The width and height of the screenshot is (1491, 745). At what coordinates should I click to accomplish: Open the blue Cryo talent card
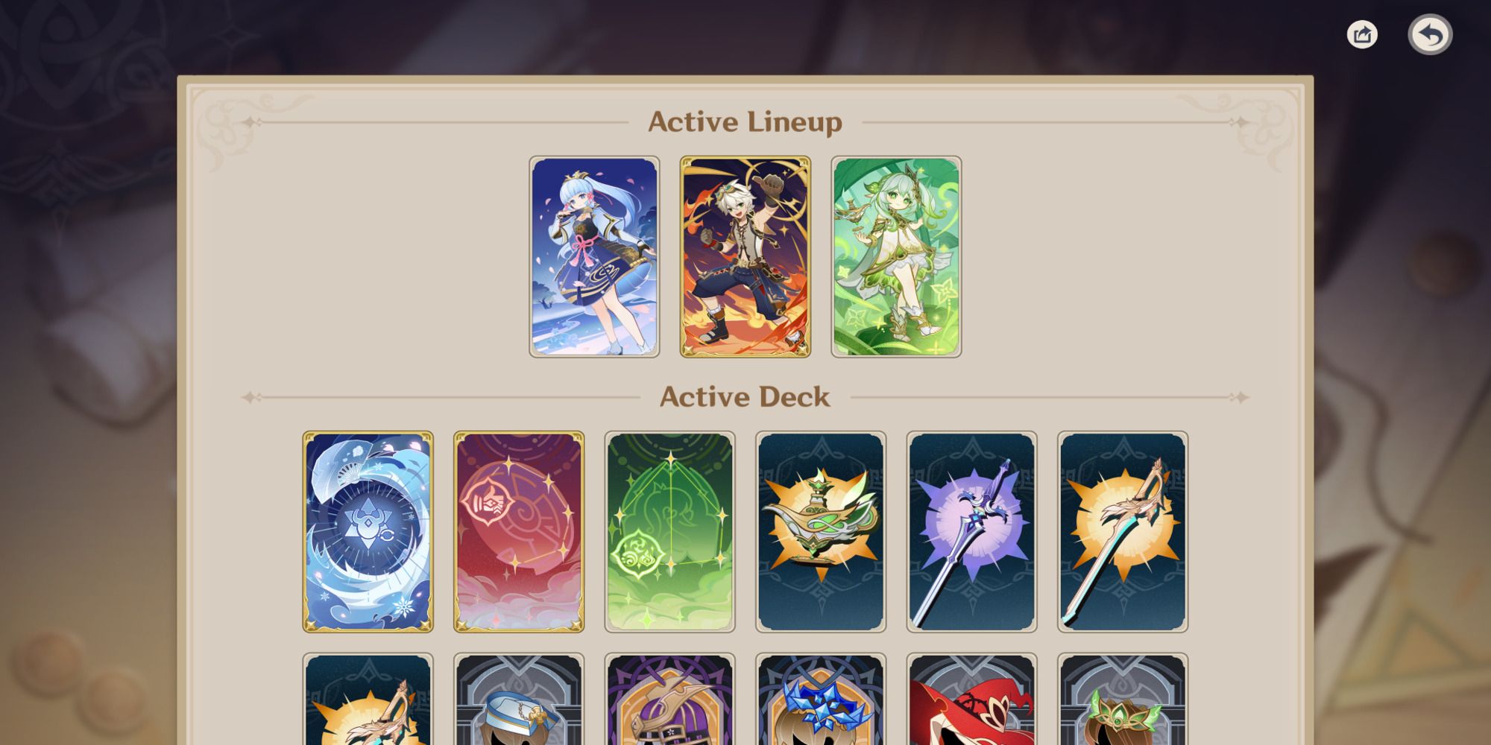coord(368,532)
